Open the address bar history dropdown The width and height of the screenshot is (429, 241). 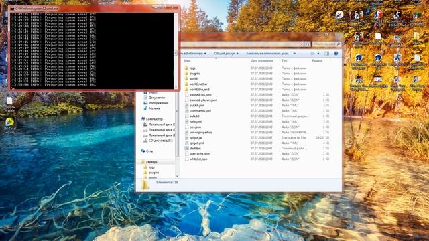coord(302,44)
